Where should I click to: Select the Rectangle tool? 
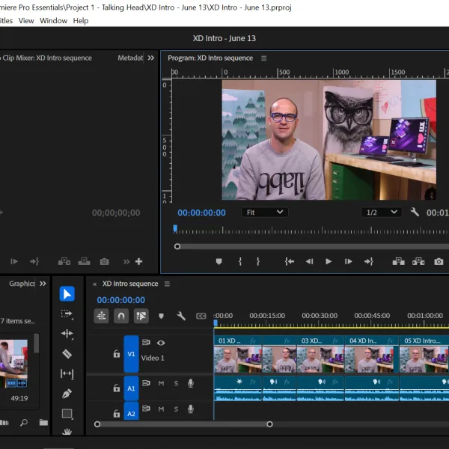(x=67, y=414)
